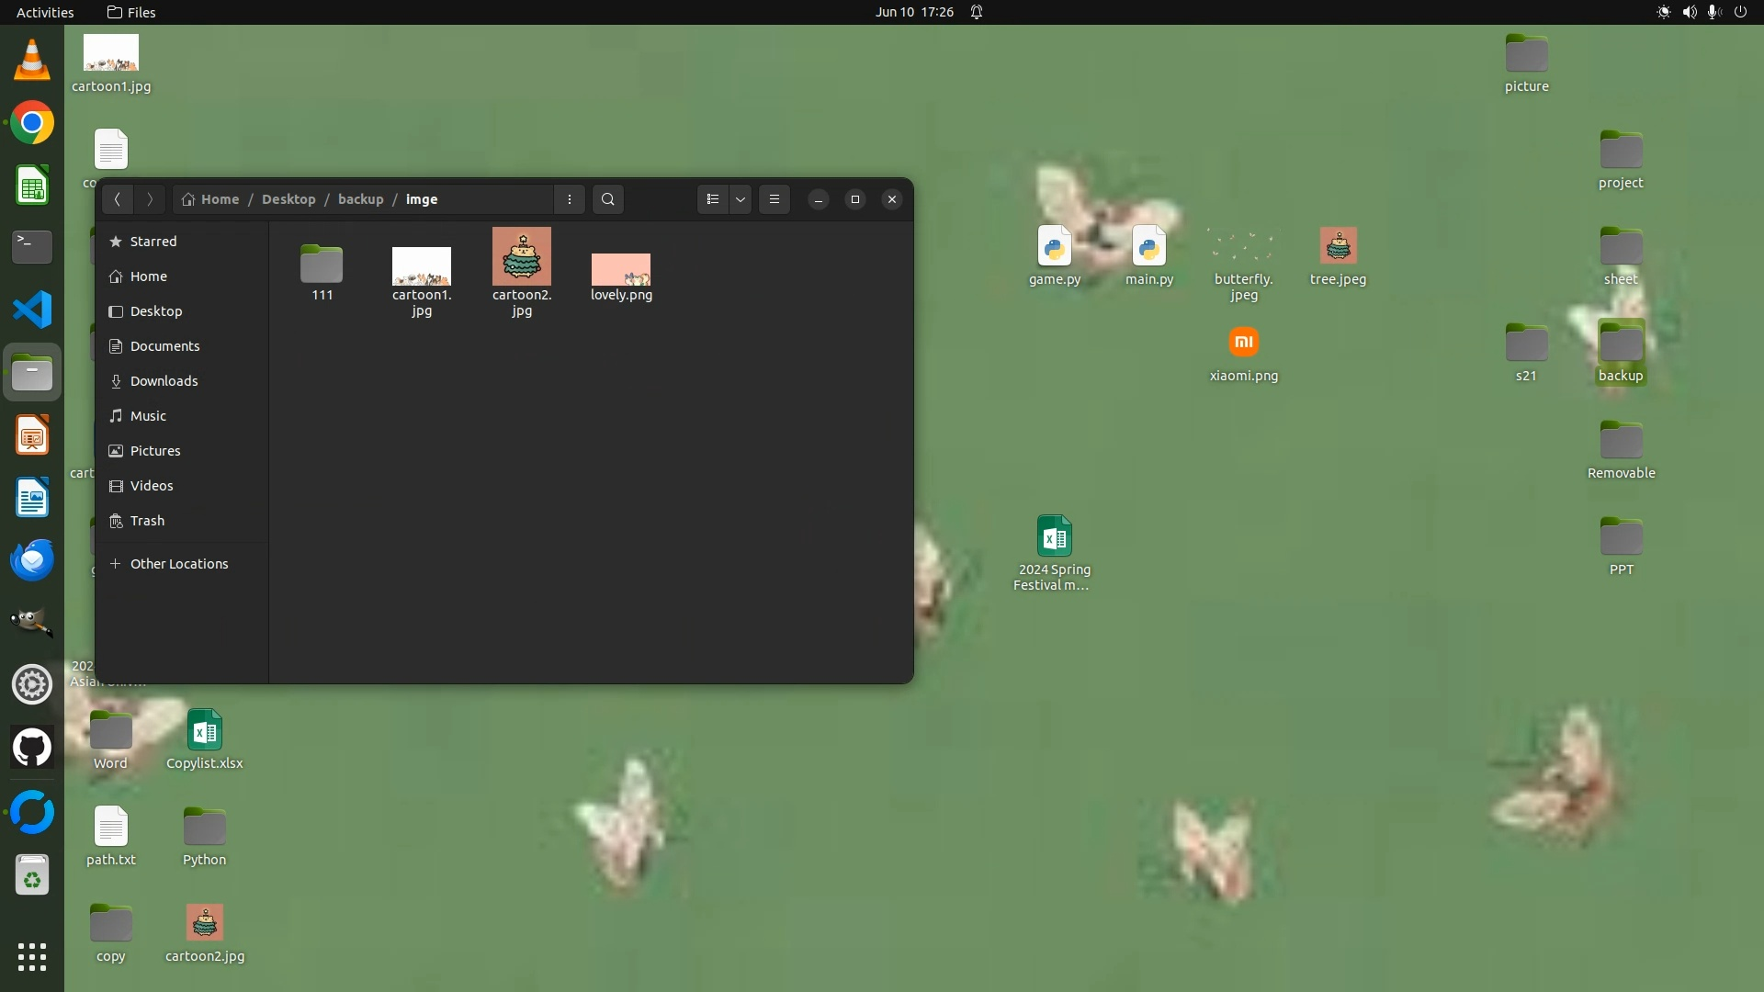Click the search icon in Files toolbar
1764x992 pixels.
[x=607, y=199]
